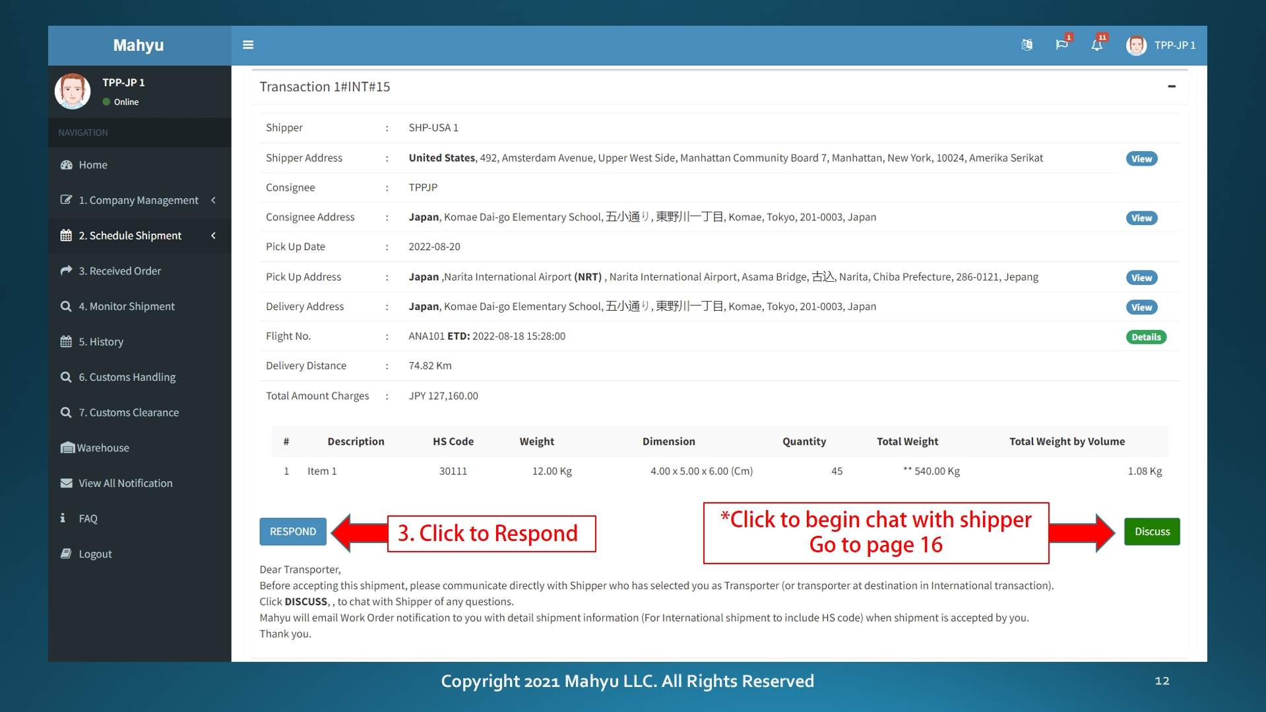
Task: Click the blue RESPOND button
Action: click(293, 532)
